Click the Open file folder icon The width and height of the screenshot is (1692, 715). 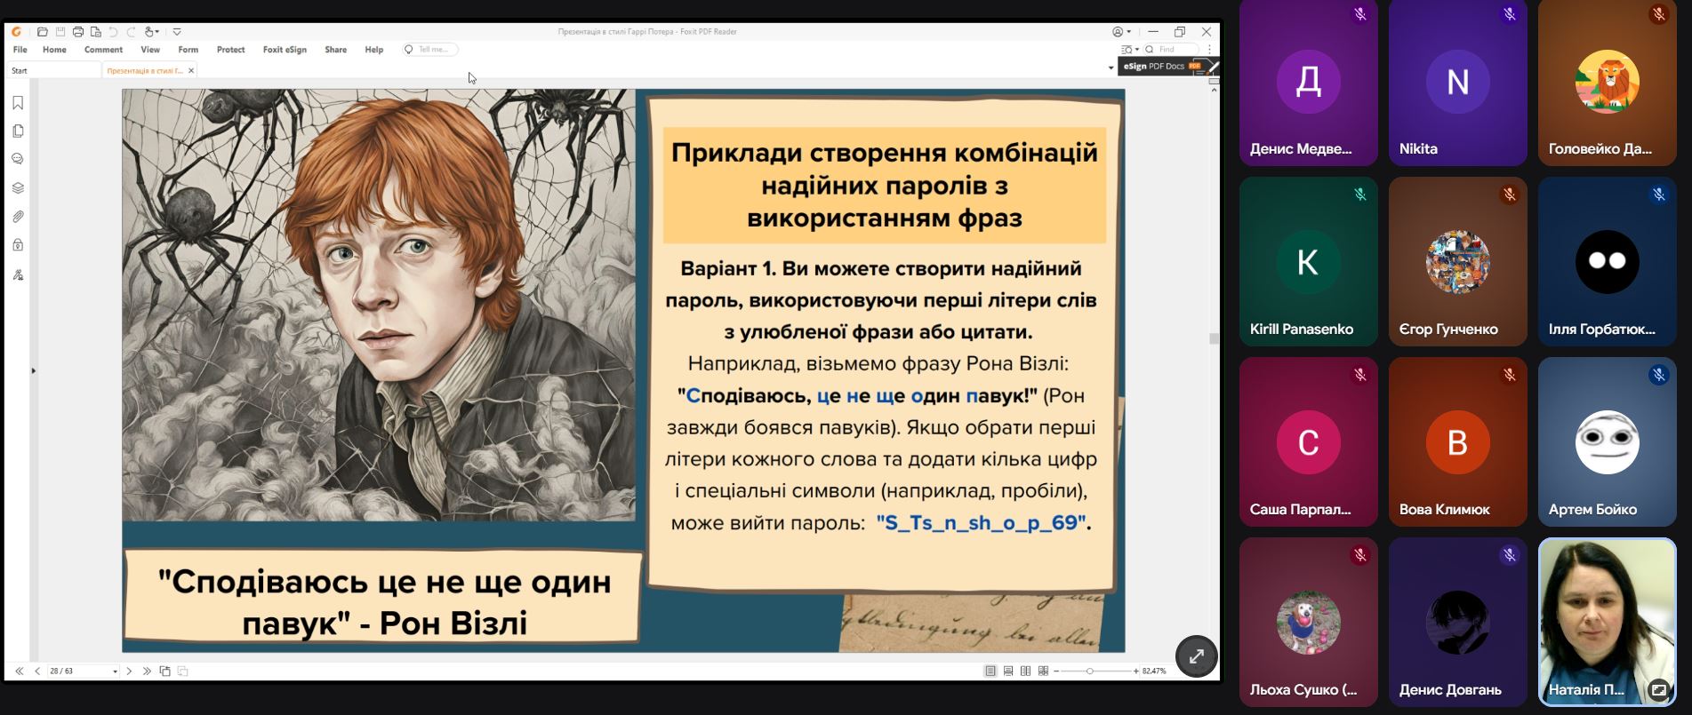tap(43, 32)
